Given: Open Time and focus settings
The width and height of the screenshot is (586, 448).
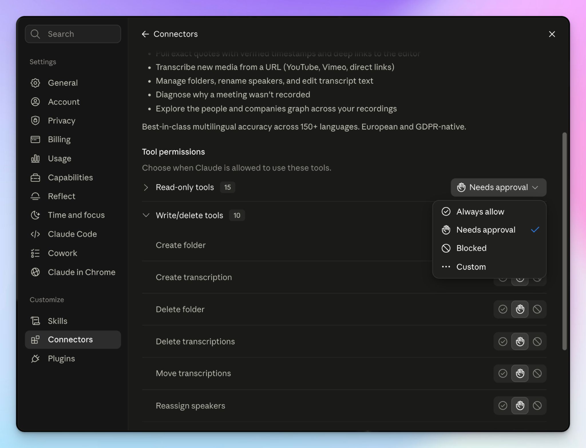Looking at the screenshot, I should pos(73,215).
